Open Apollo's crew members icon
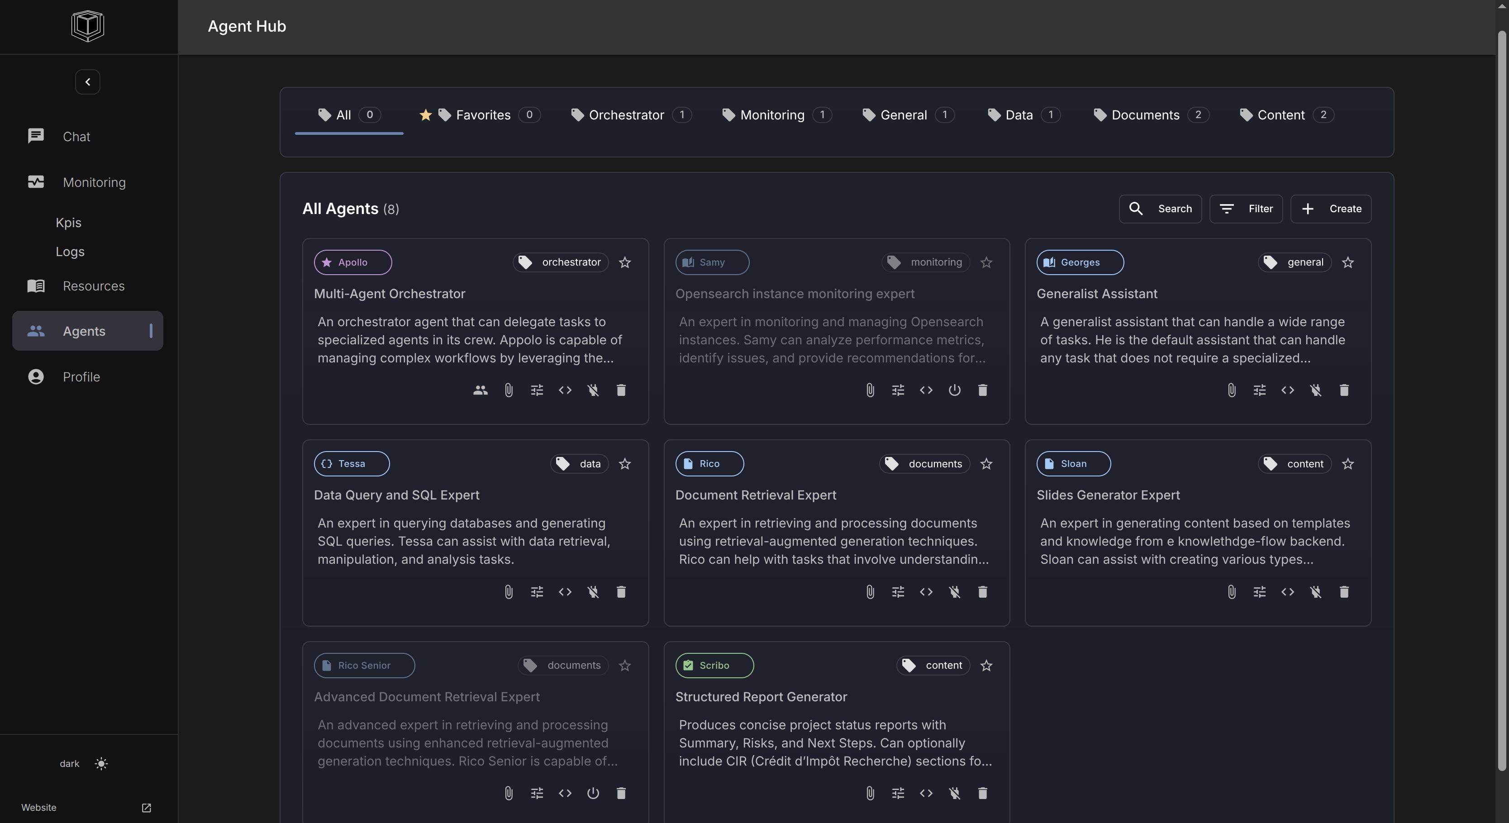Screen dimensions: 1509x823 481,390
